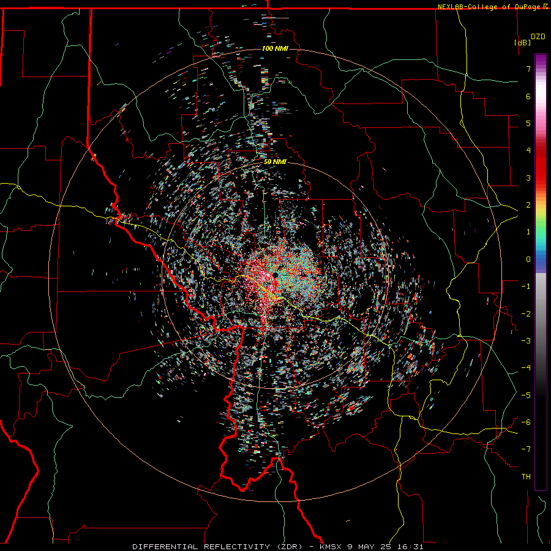Screen dimensions: 551x551
Task: Click the color scale value 2
Action: click(x=528, y=205)
